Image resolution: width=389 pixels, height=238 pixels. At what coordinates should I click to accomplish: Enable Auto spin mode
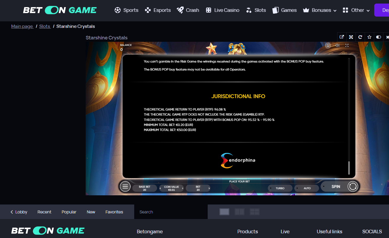pos(307,188)
